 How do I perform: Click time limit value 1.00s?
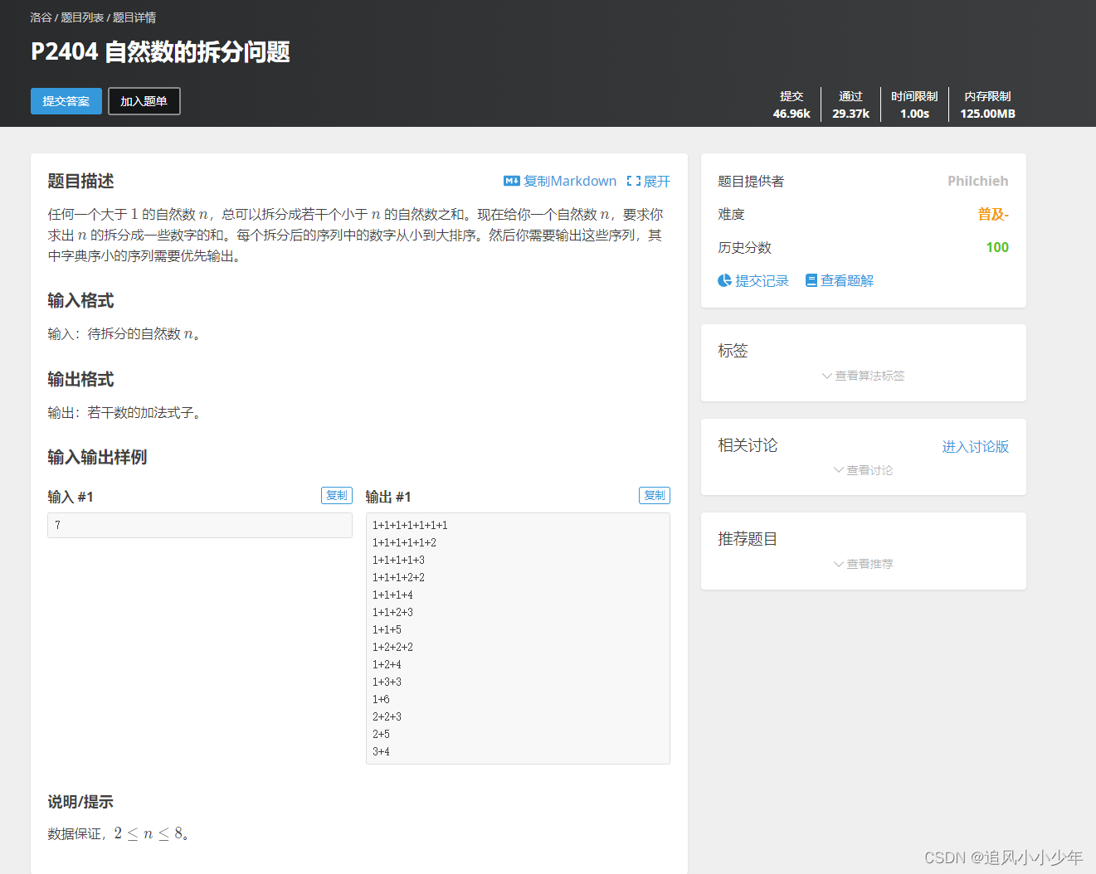(915, 114)
